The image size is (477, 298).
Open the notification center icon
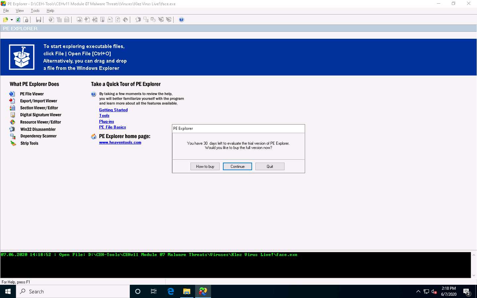tap(467, 292)
